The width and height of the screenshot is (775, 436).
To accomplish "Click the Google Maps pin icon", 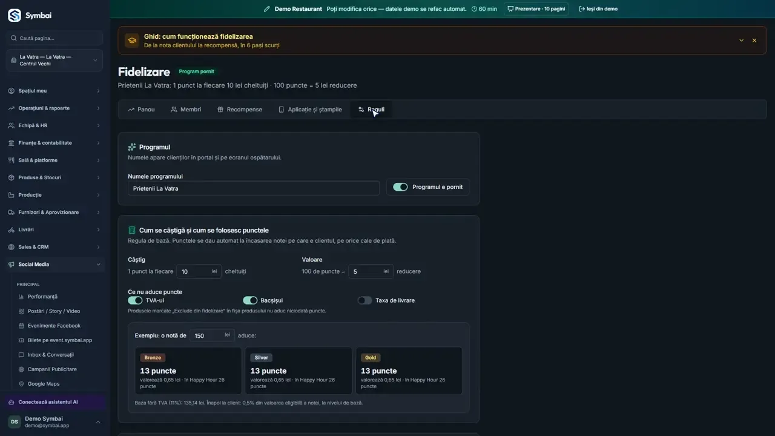I will click(22, 384).
